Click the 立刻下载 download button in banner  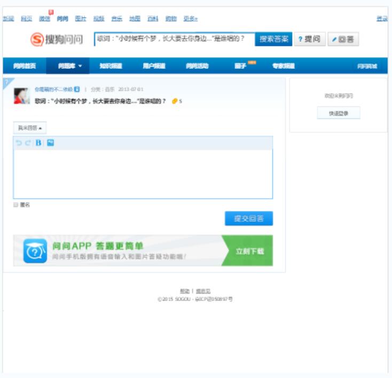pos(250,251)
